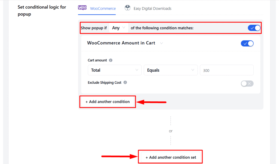Image resolution: width=279 pixels, height=164 pixels.
Task: Switch to the WooCommerce tab label
Action: click(103, 8)
